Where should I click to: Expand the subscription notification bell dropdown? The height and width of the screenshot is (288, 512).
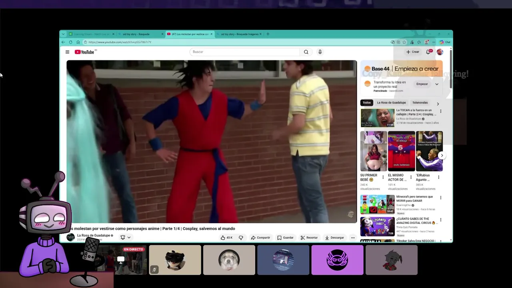pyautogui.click(x=126, y=237)
